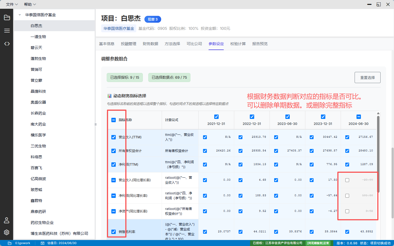Open the folder icon in left sidebar
394x246 pixels.
[7, 17]
